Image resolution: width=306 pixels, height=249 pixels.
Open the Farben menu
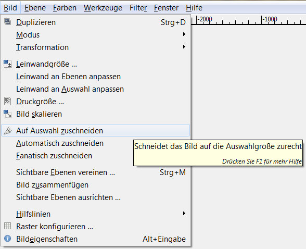(65, 8)
